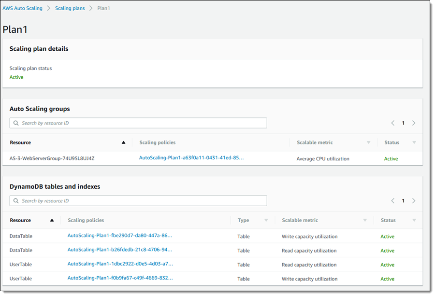The image size is (435, 296).
Task: Select UserTable row with Read capacity utilization
Action: tap(213, 265)
